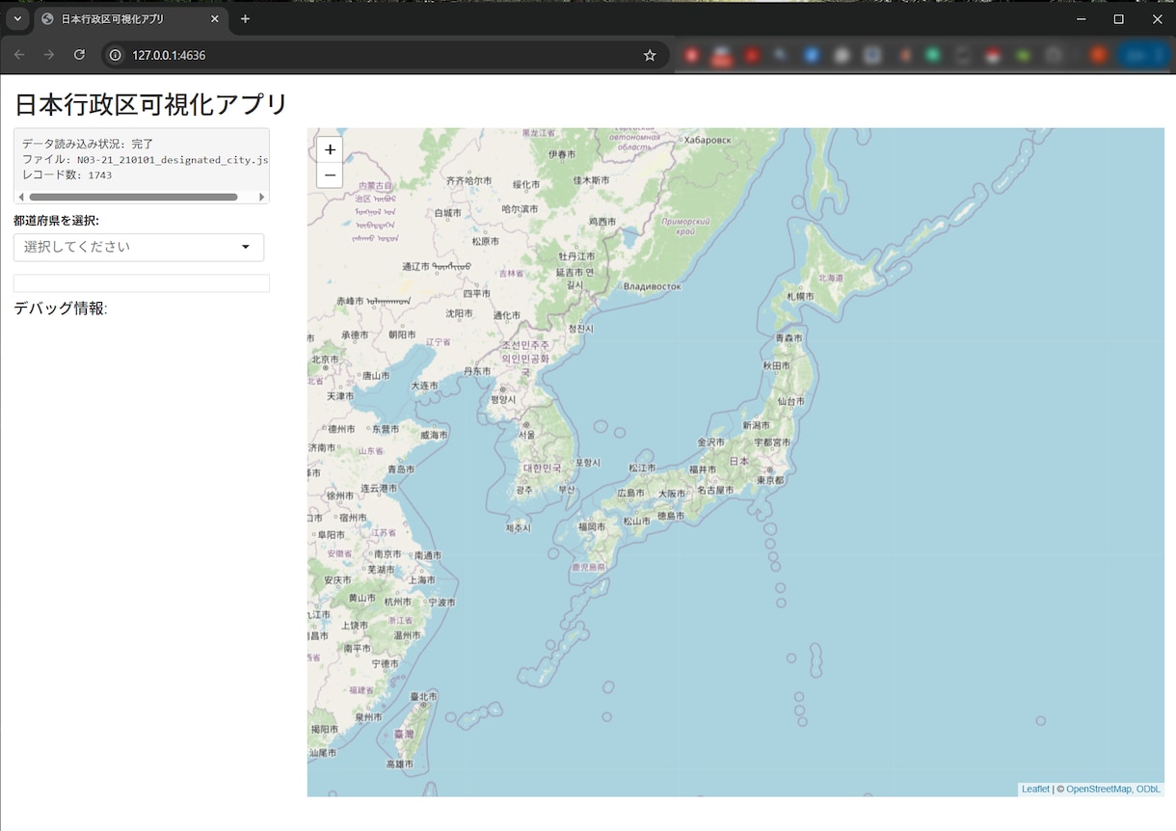
Task: Click the レコード数: 1743 status text
Action: 67,175
